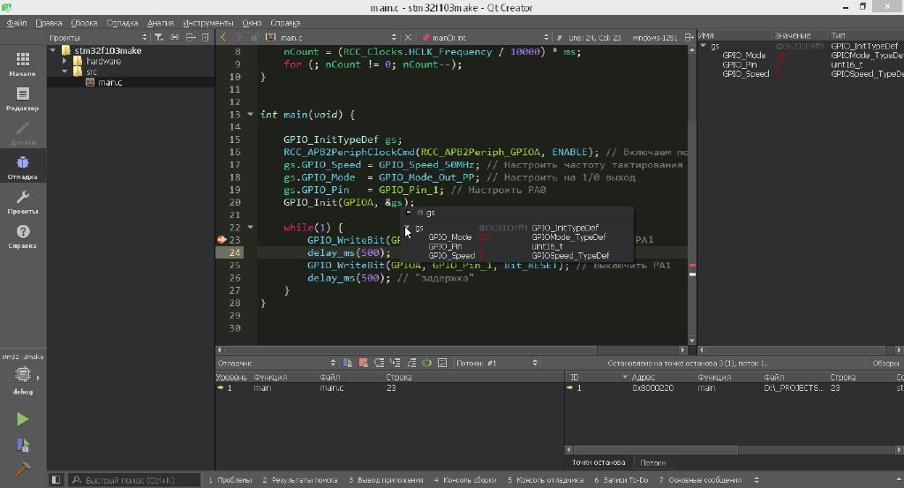Open the Отладчик dropdown selector

(275, 363)
